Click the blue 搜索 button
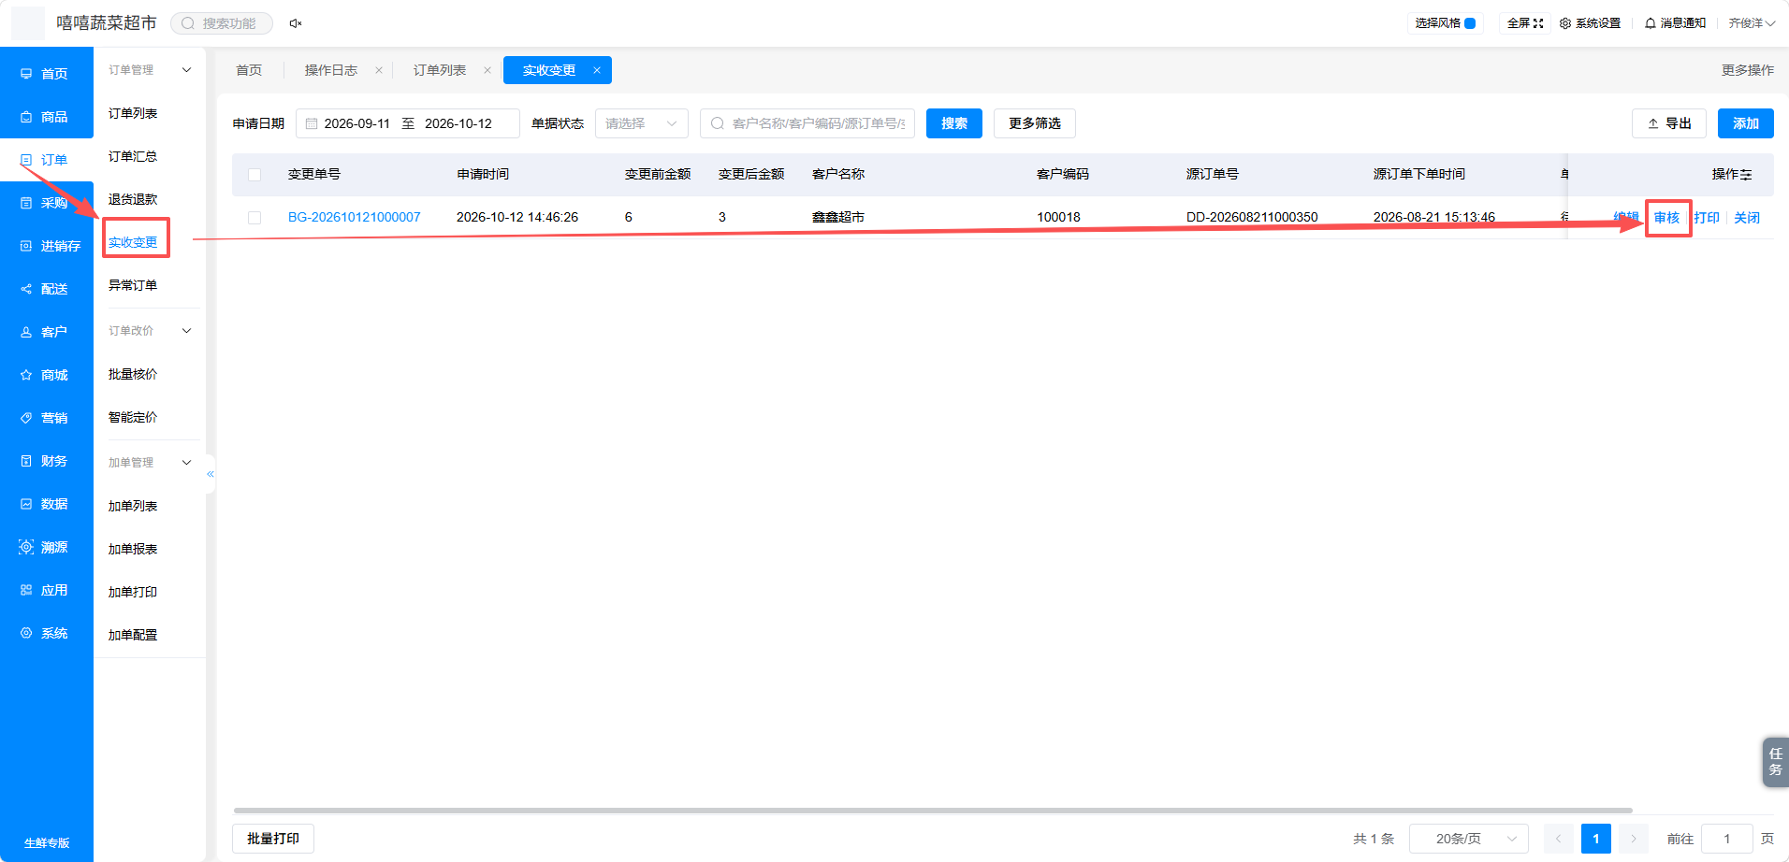This screenshot has width=1789, height=862. pyautogui.click(x=954, y=123)
